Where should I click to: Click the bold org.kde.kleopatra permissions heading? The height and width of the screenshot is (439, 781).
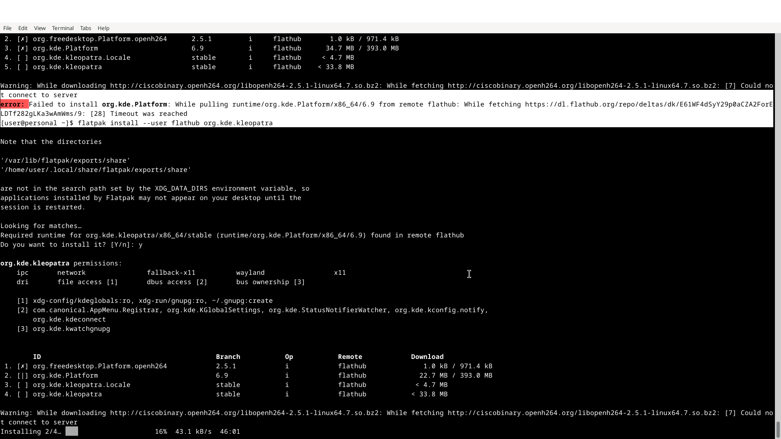pyautogui.click(x=35, y=263)
